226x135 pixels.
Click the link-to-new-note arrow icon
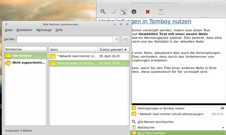pyautogui.click(x=113, y=12)
